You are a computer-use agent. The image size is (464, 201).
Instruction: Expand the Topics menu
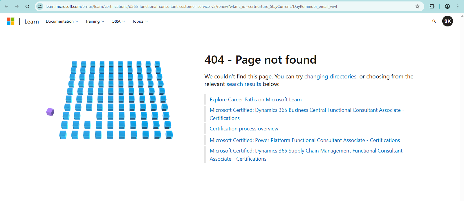[140, 21]
